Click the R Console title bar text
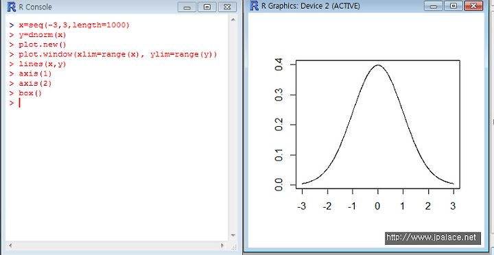The width and height of the screenshot is (494, 255). pyautogui.click(x=35, y=8)
